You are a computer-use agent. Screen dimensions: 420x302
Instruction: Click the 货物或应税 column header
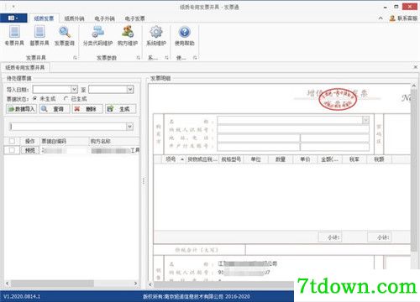[x=202, y=159]
